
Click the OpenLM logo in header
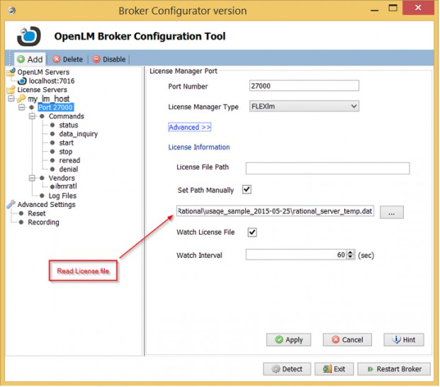click(x=29, y=36)
